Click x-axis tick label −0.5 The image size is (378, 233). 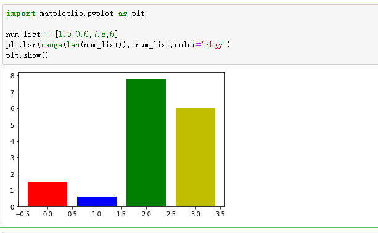click(x=23, y=214)
